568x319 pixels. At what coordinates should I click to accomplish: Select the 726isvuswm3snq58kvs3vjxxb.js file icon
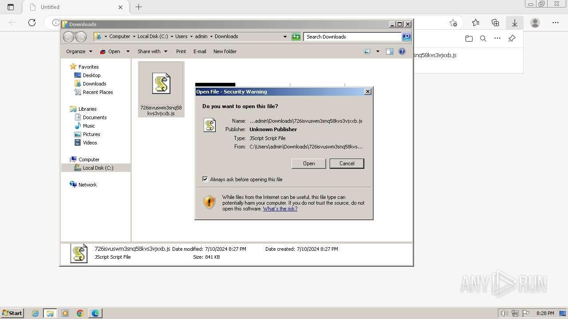point(161,83)
